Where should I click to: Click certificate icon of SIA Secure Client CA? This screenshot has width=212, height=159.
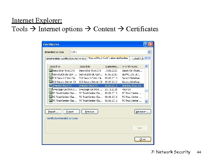tap(50, 78)
